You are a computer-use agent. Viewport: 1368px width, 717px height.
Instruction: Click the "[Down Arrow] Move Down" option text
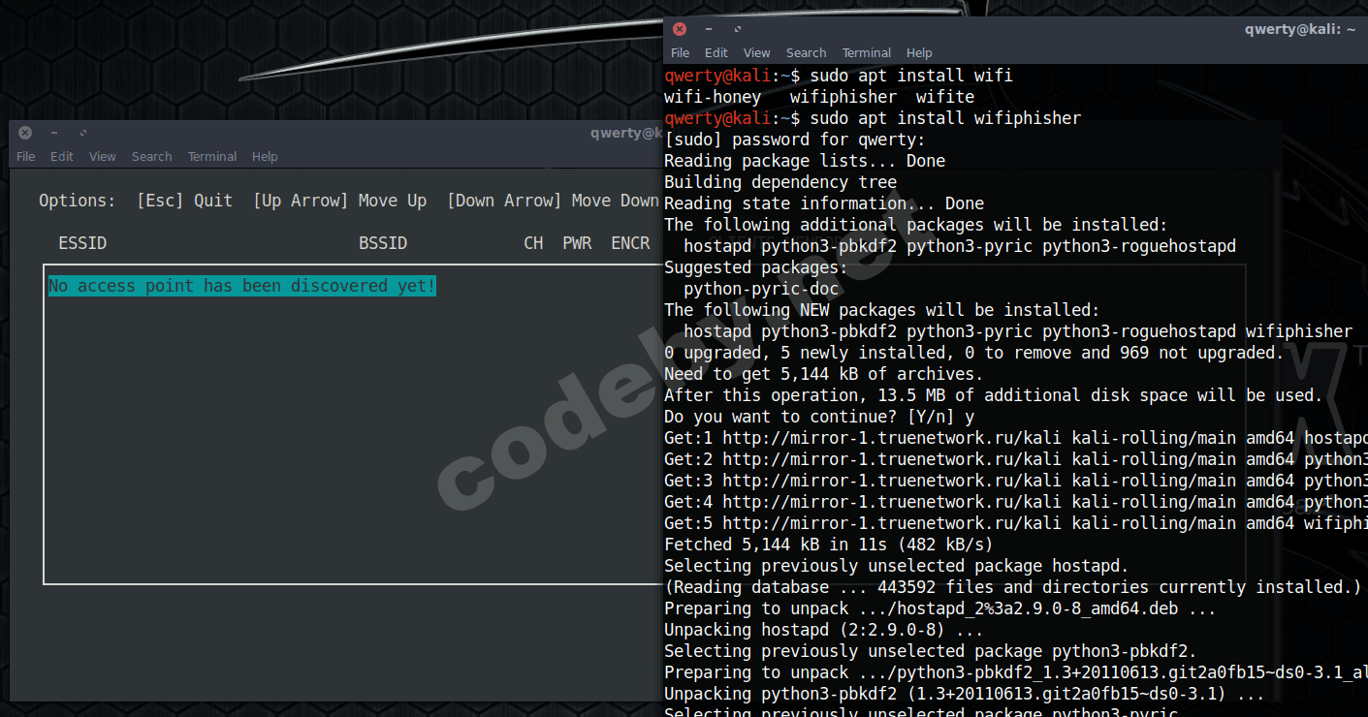pyautogui.click(x=553, y=201)
